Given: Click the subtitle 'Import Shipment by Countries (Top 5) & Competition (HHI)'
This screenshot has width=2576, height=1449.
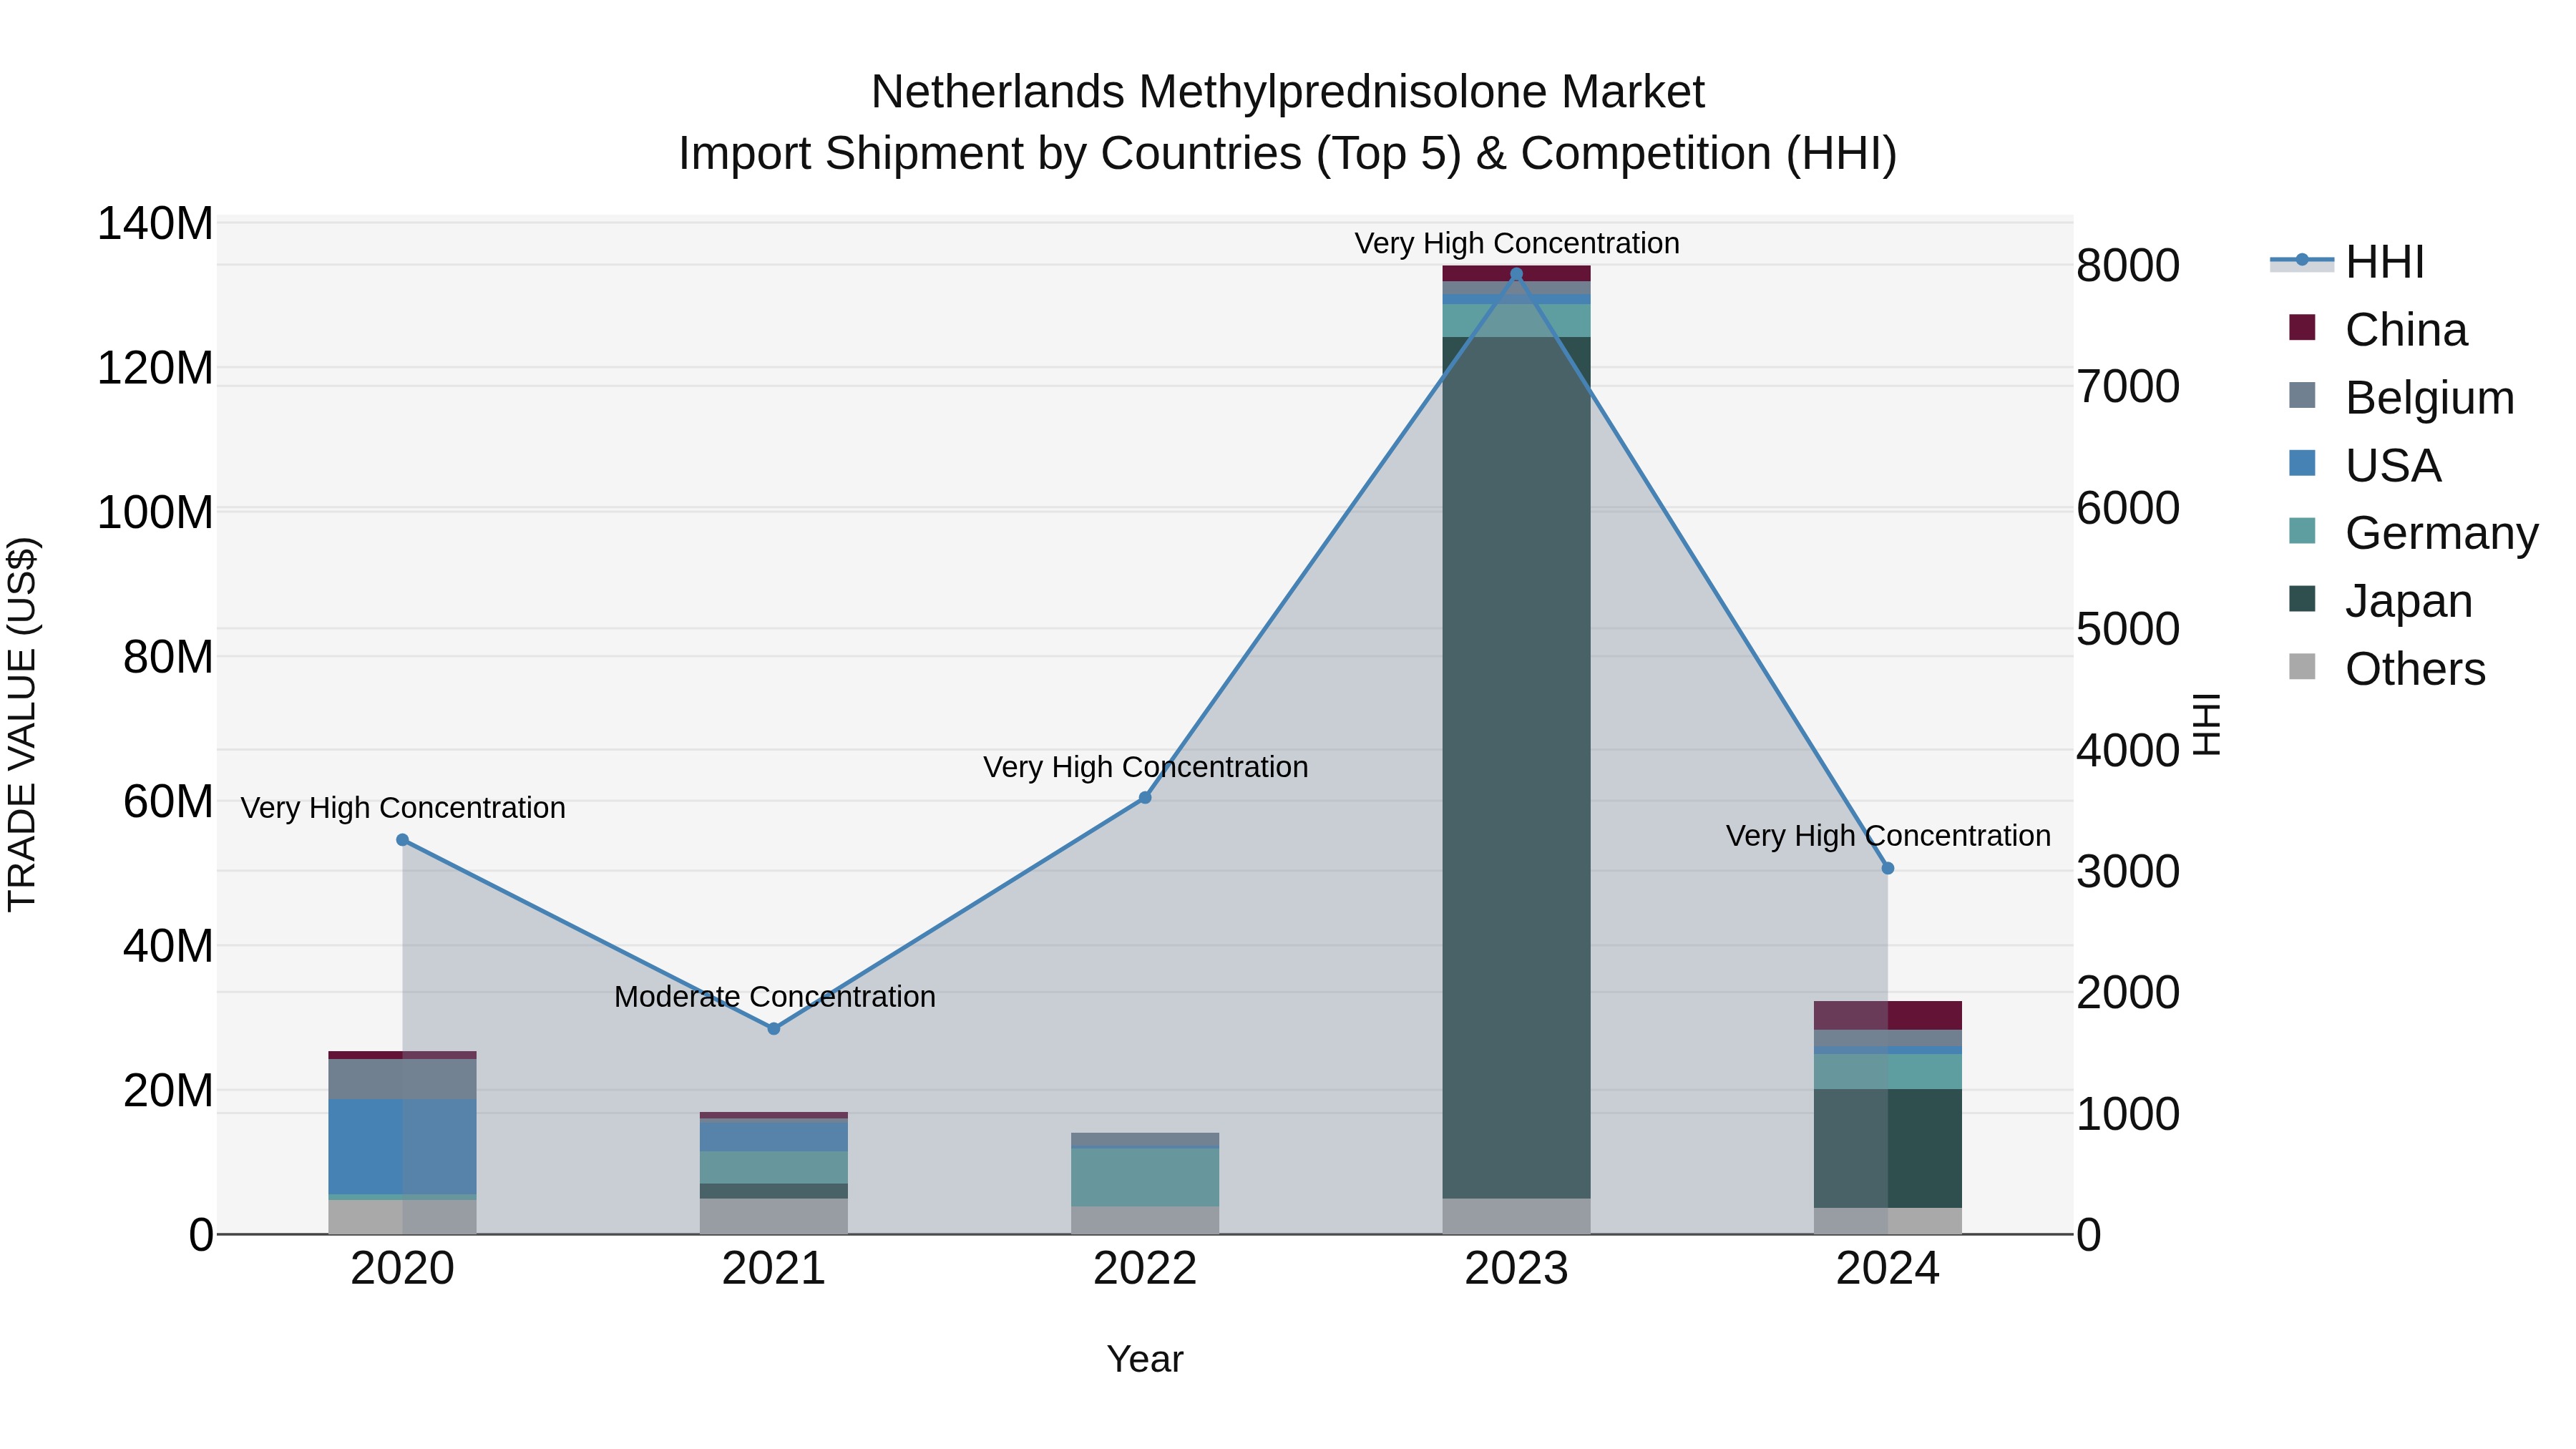Looking at the screenshot, I should tap(1288, 153).
